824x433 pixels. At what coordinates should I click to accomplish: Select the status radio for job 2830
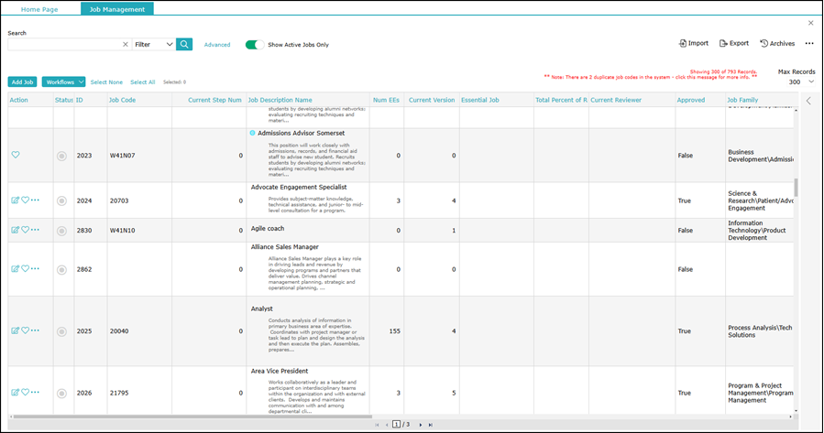coord(61,231)
